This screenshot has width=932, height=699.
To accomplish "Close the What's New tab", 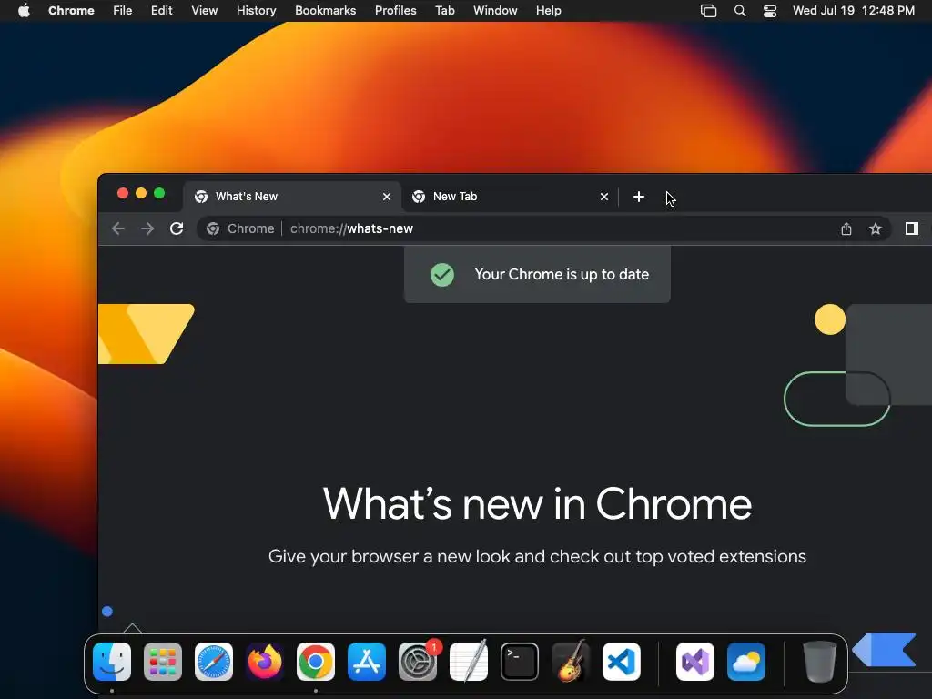I will coord(387,197).
